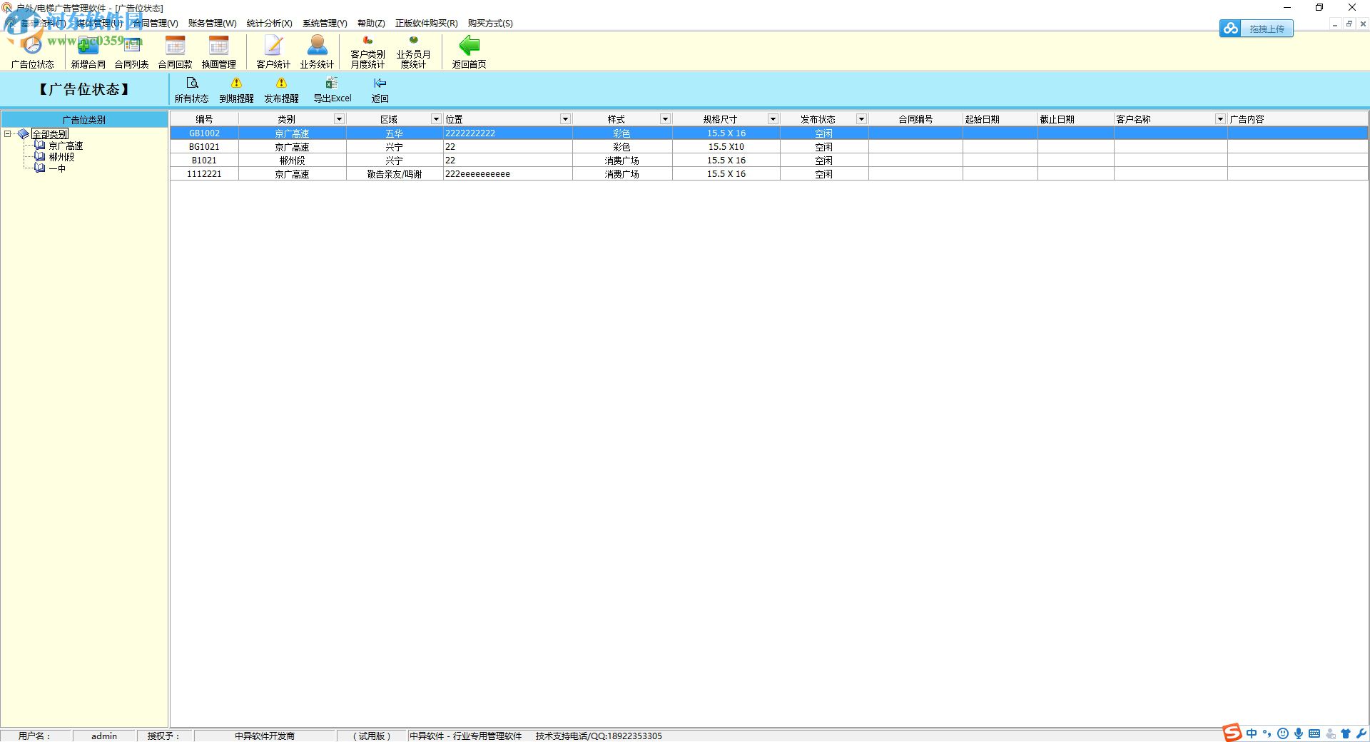Open the 类别 column filter dropdown
Image resolution: width=1370 pixels, height=742 pixels.
coord(340,119)
